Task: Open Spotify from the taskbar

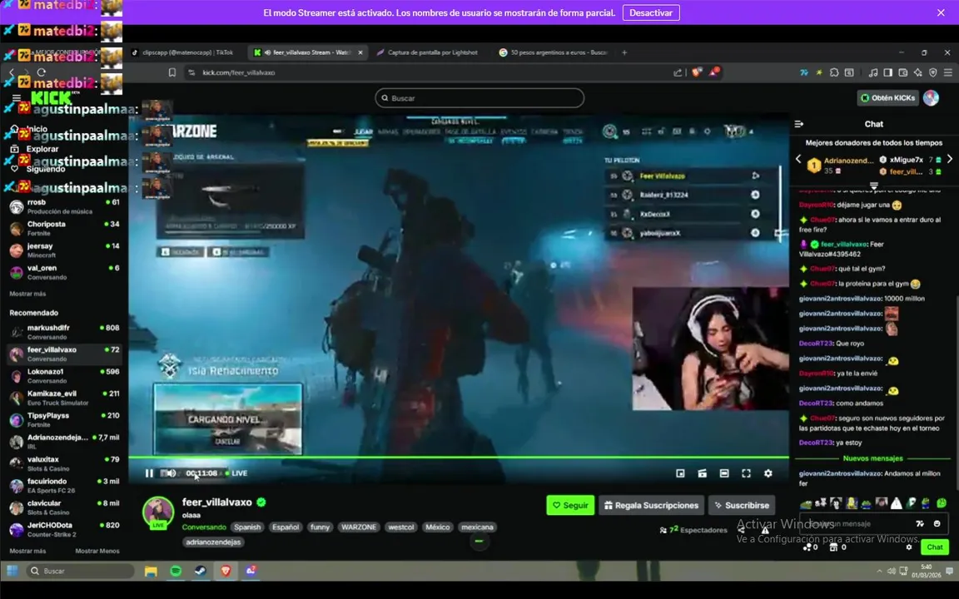Action: click(x=176, y=571)
